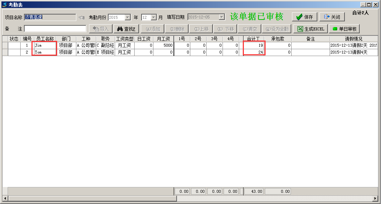Open the attendance year dropdown

127,17
